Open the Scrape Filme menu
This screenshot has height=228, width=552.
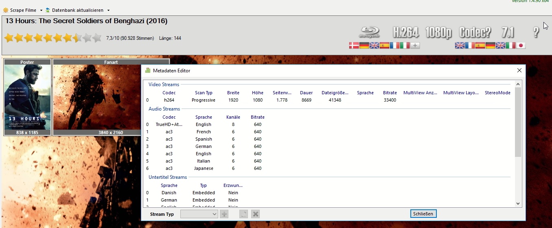(x=22, y=10)
